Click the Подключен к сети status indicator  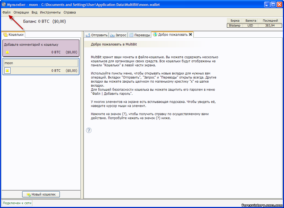click(x=17, y=203)
